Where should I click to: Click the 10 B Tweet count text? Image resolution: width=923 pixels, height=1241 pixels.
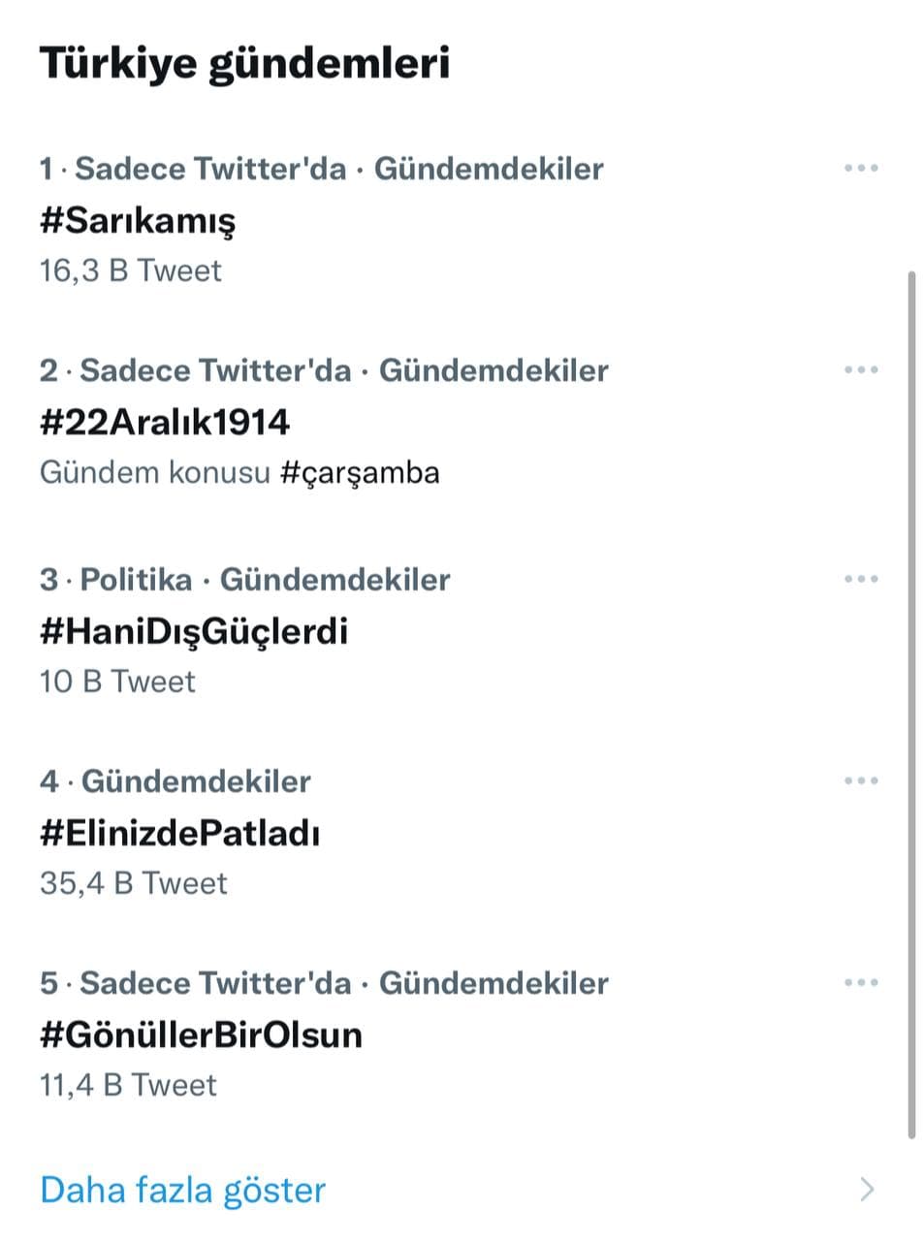(117, 682)
